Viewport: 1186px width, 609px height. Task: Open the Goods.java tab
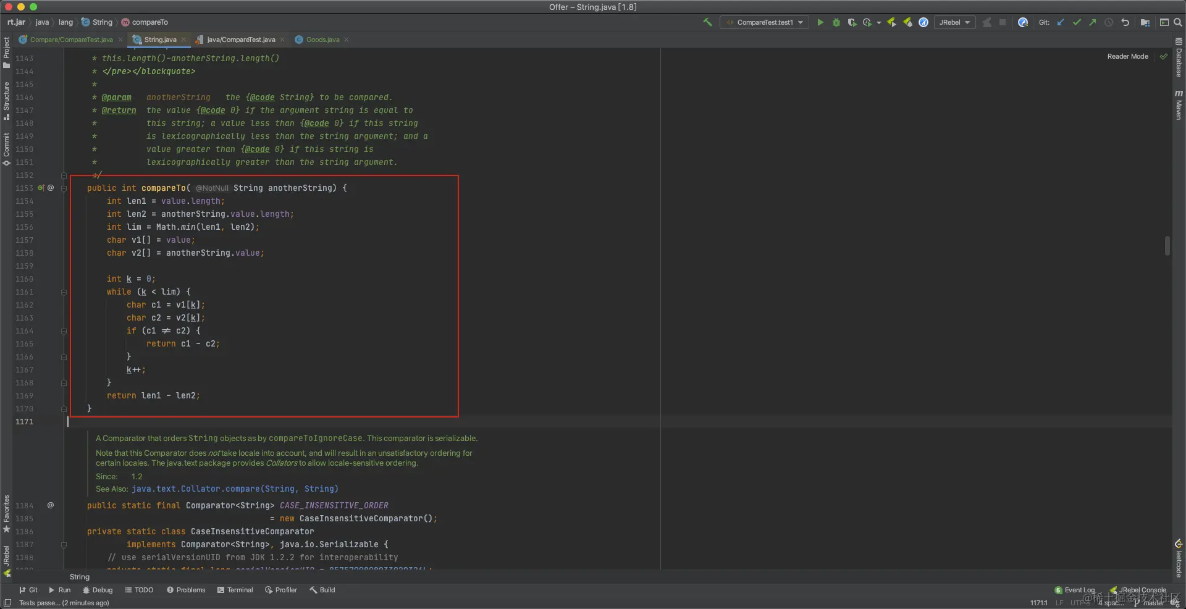pos(318,40)
